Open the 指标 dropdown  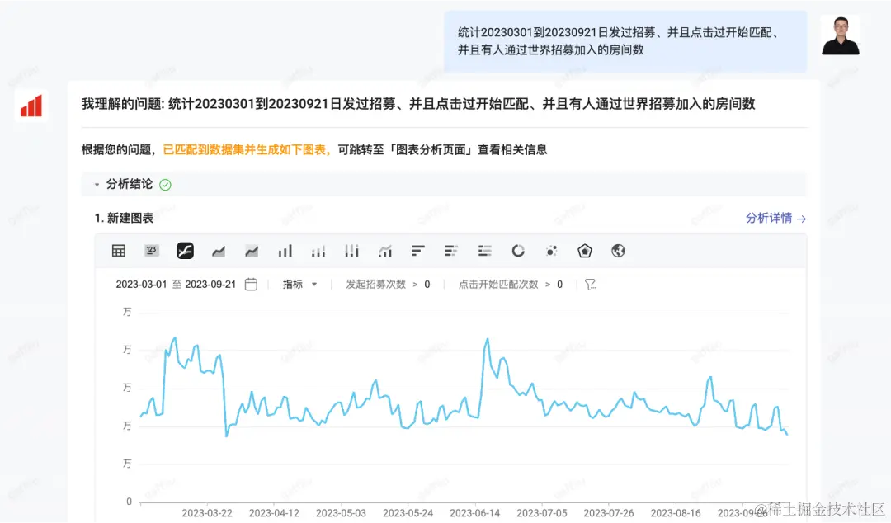pos(300,285)
